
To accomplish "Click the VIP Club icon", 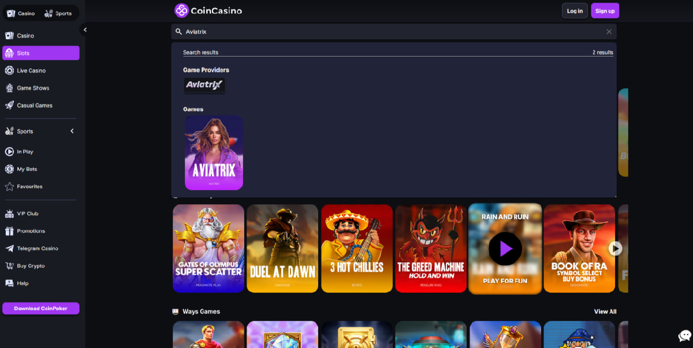I will (9, 214).
